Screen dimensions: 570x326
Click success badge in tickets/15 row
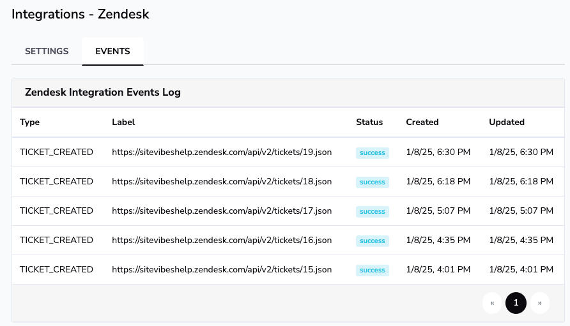(373, 270)
